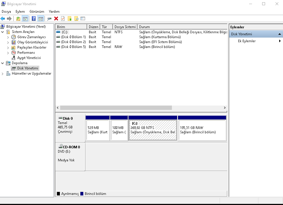Toggle the Show/Hide Console Tree button

pyautogui.click(x=25, y=19)
